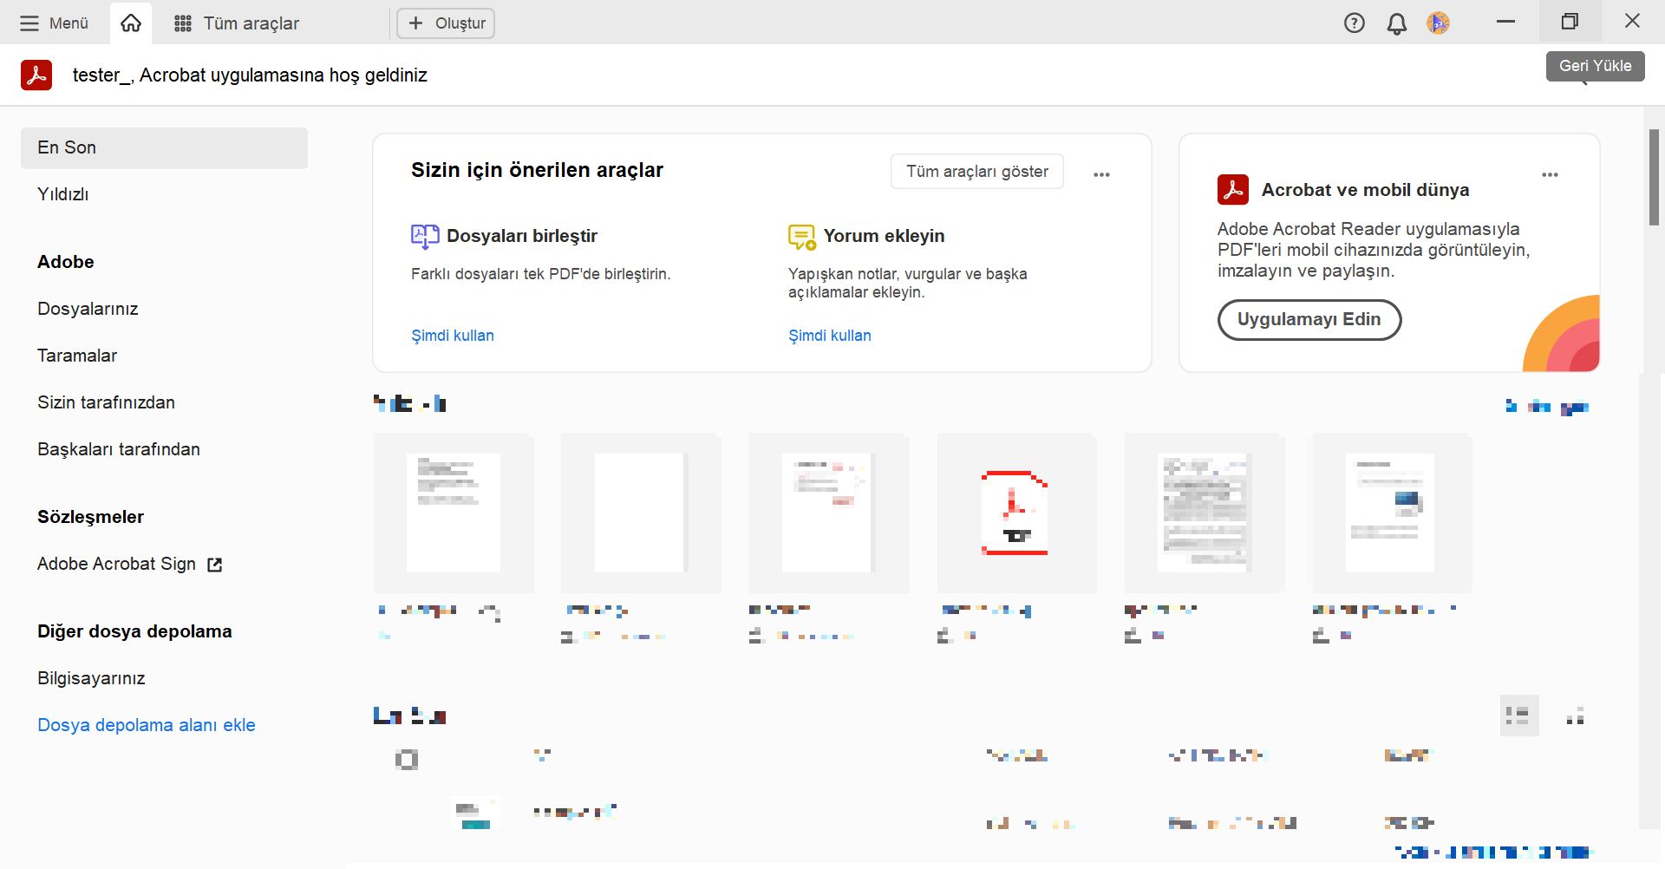The width and height of the screenshot is (1665, 869).
Task: Click the Acrobat logo in mobile card
Action: (x=1232, y=190)
